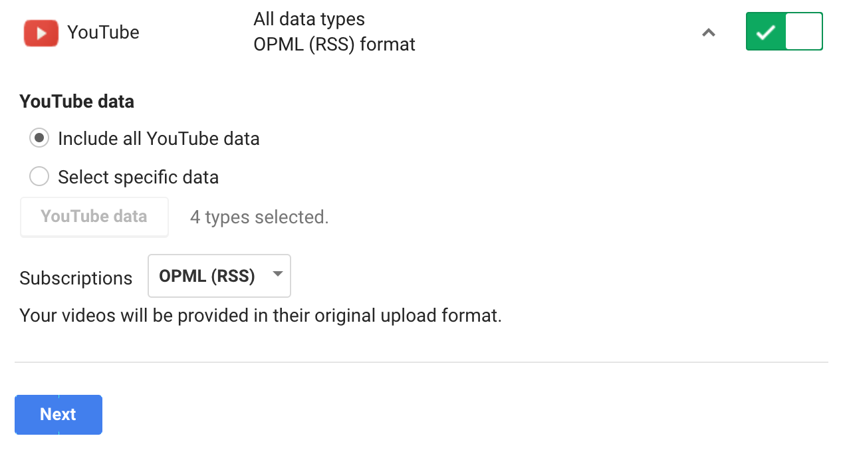The width and height of the screenshot is (843, 452).
Task: Click the original upload format note
Action: [261, 315]
